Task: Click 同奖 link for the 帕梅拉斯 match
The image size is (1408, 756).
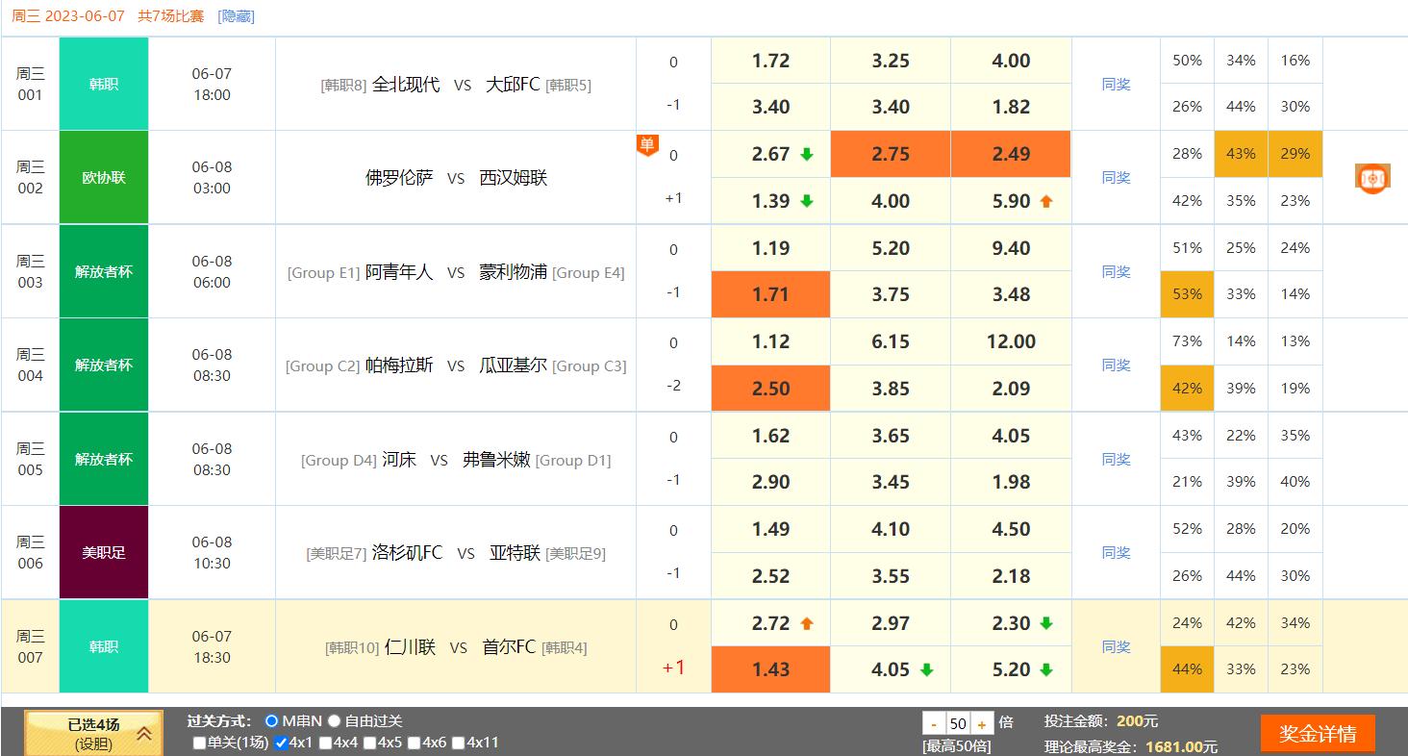Action: coord(1115,365)
